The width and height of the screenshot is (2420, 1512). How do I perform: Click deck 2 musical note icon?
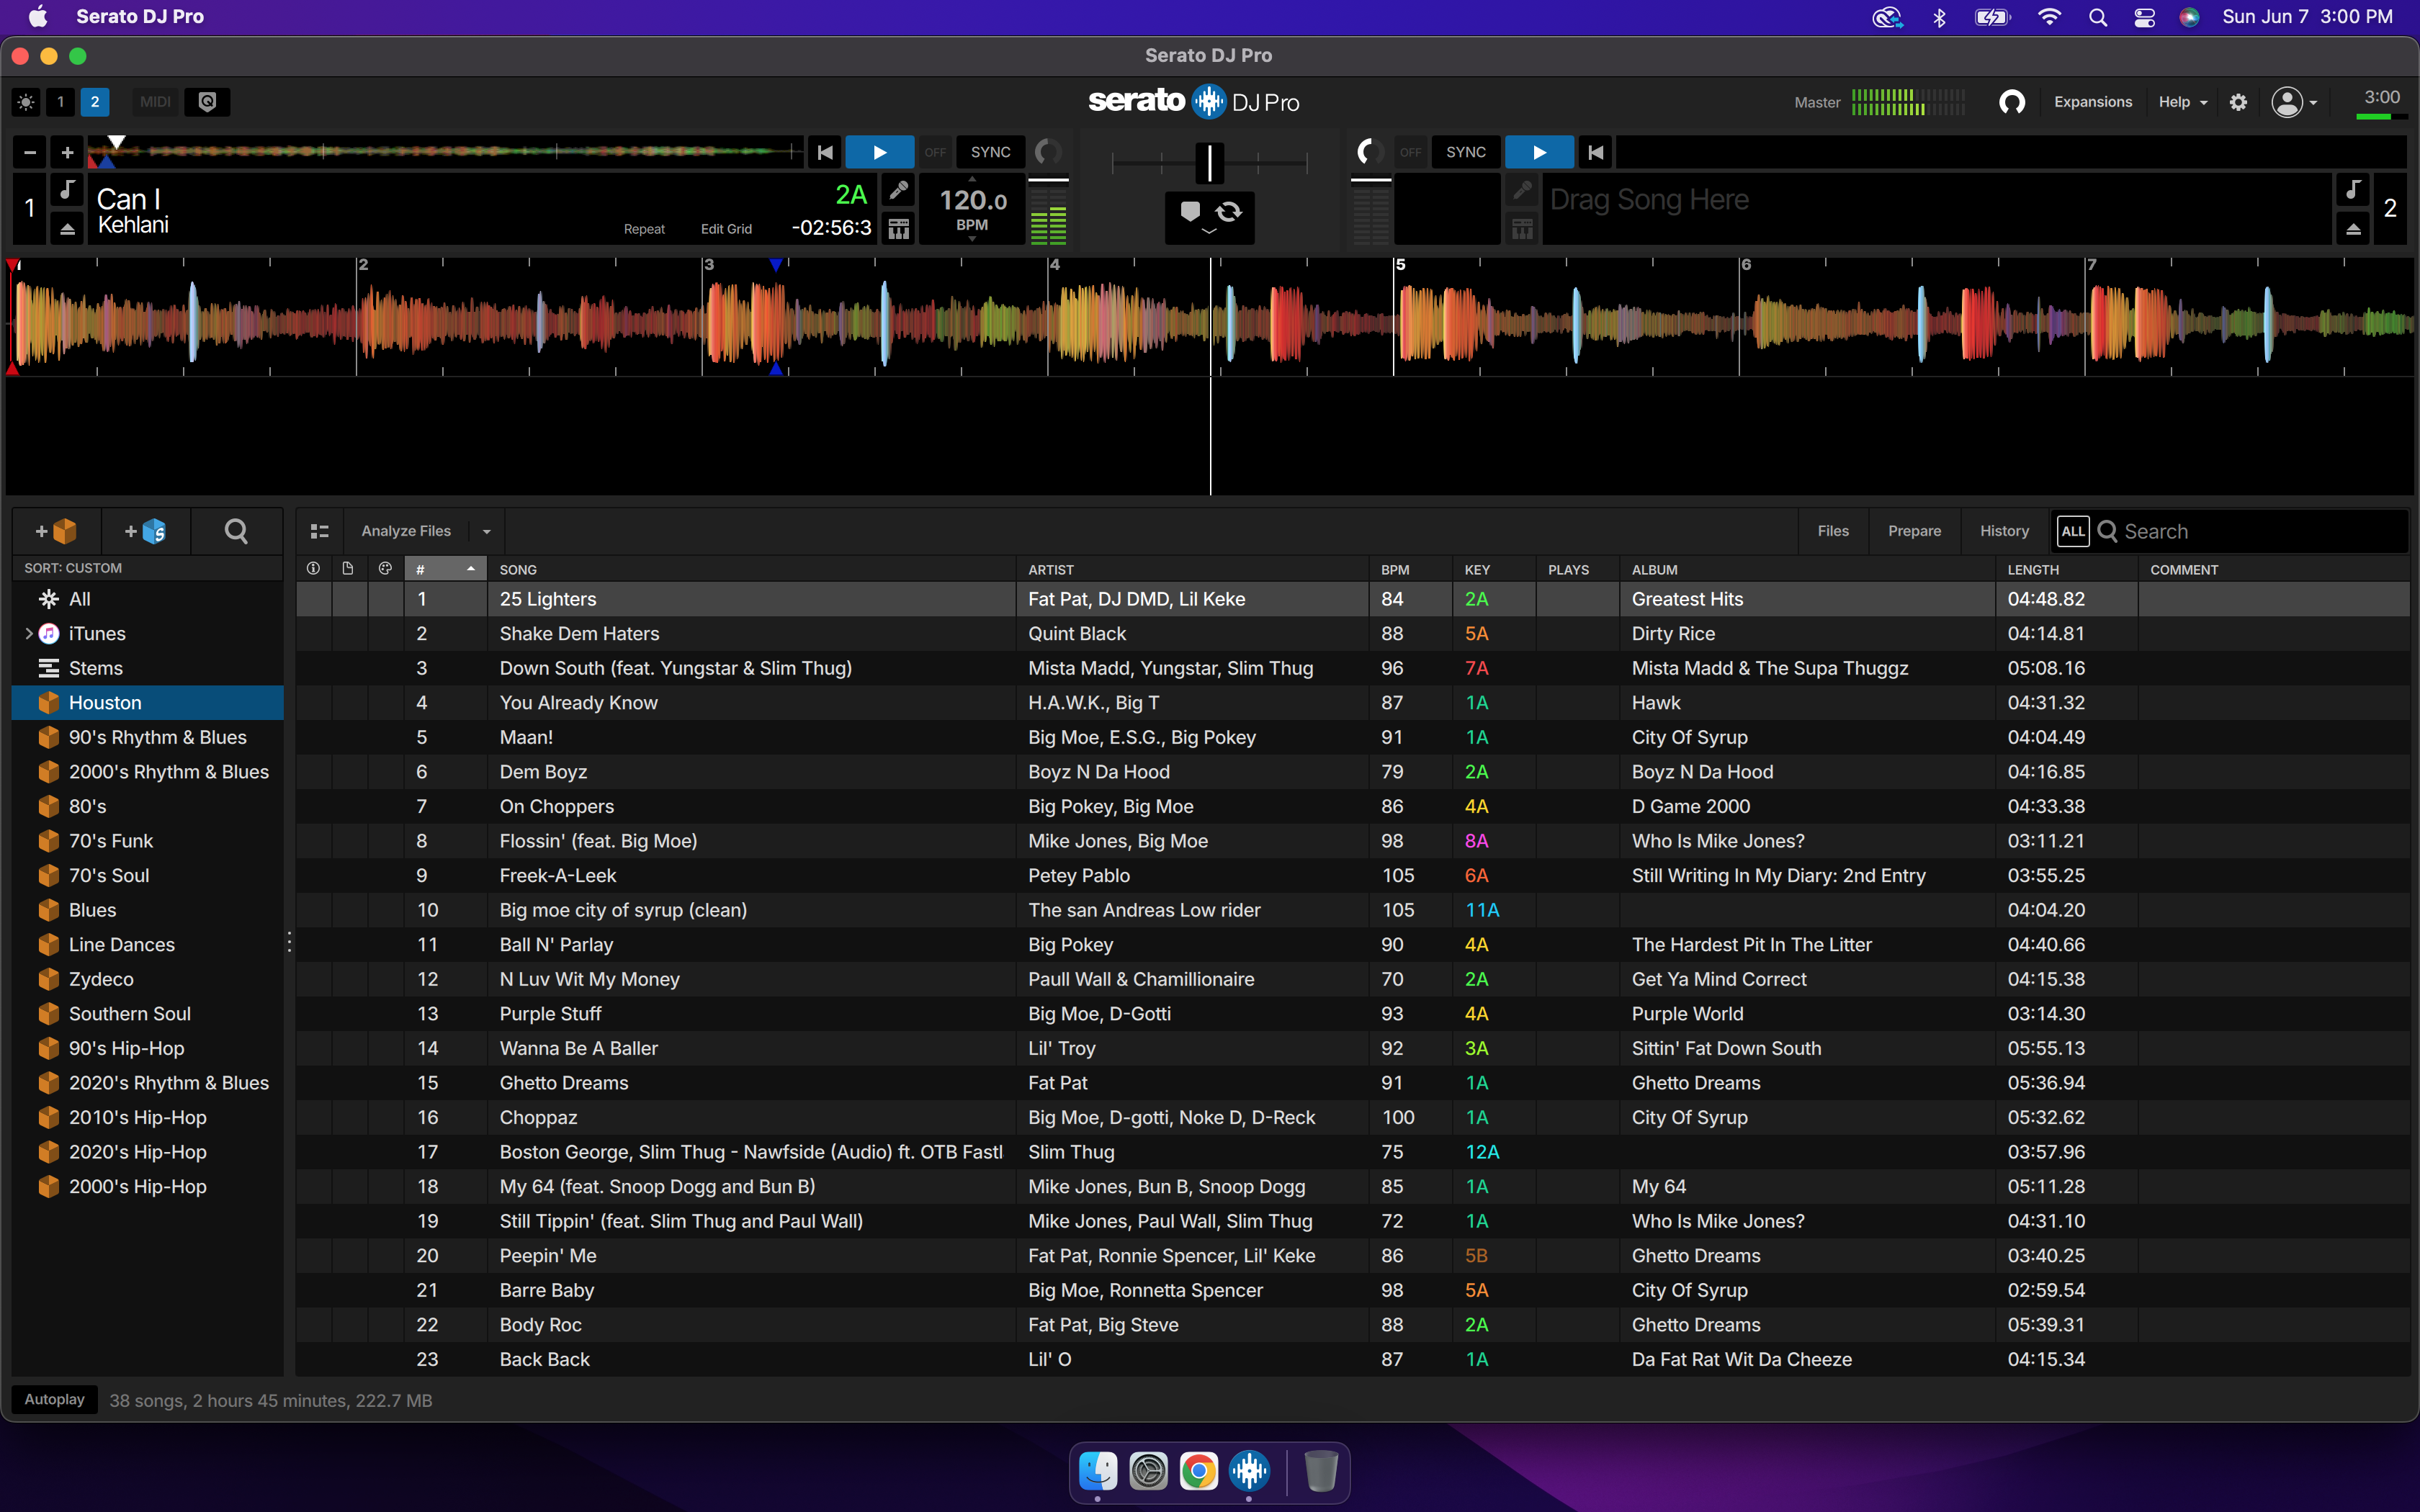(x=2353, y=190)
